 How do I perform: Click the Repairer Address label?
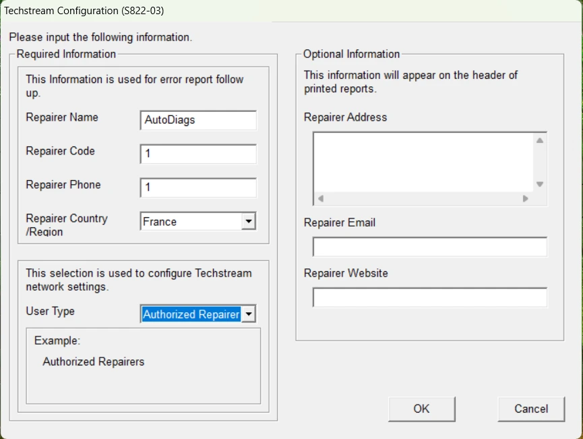tap(345, 117)
